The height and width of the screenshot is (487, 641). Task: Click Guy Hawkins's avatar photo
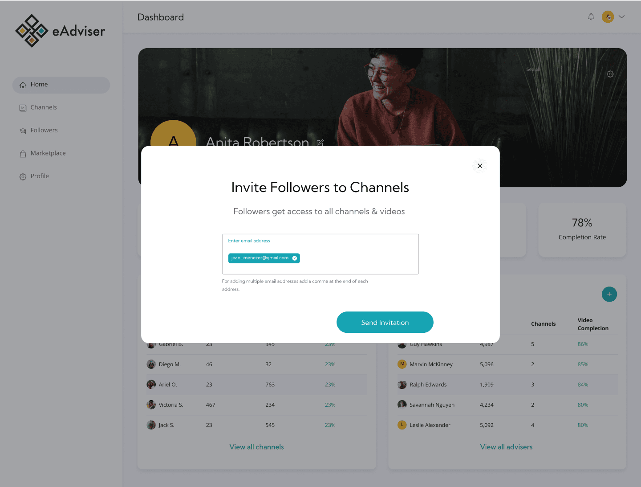402,344
